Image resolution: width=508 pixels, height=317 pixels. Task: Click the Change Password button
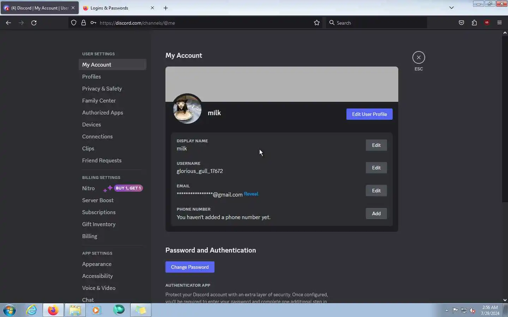click(x=190, y=267)
